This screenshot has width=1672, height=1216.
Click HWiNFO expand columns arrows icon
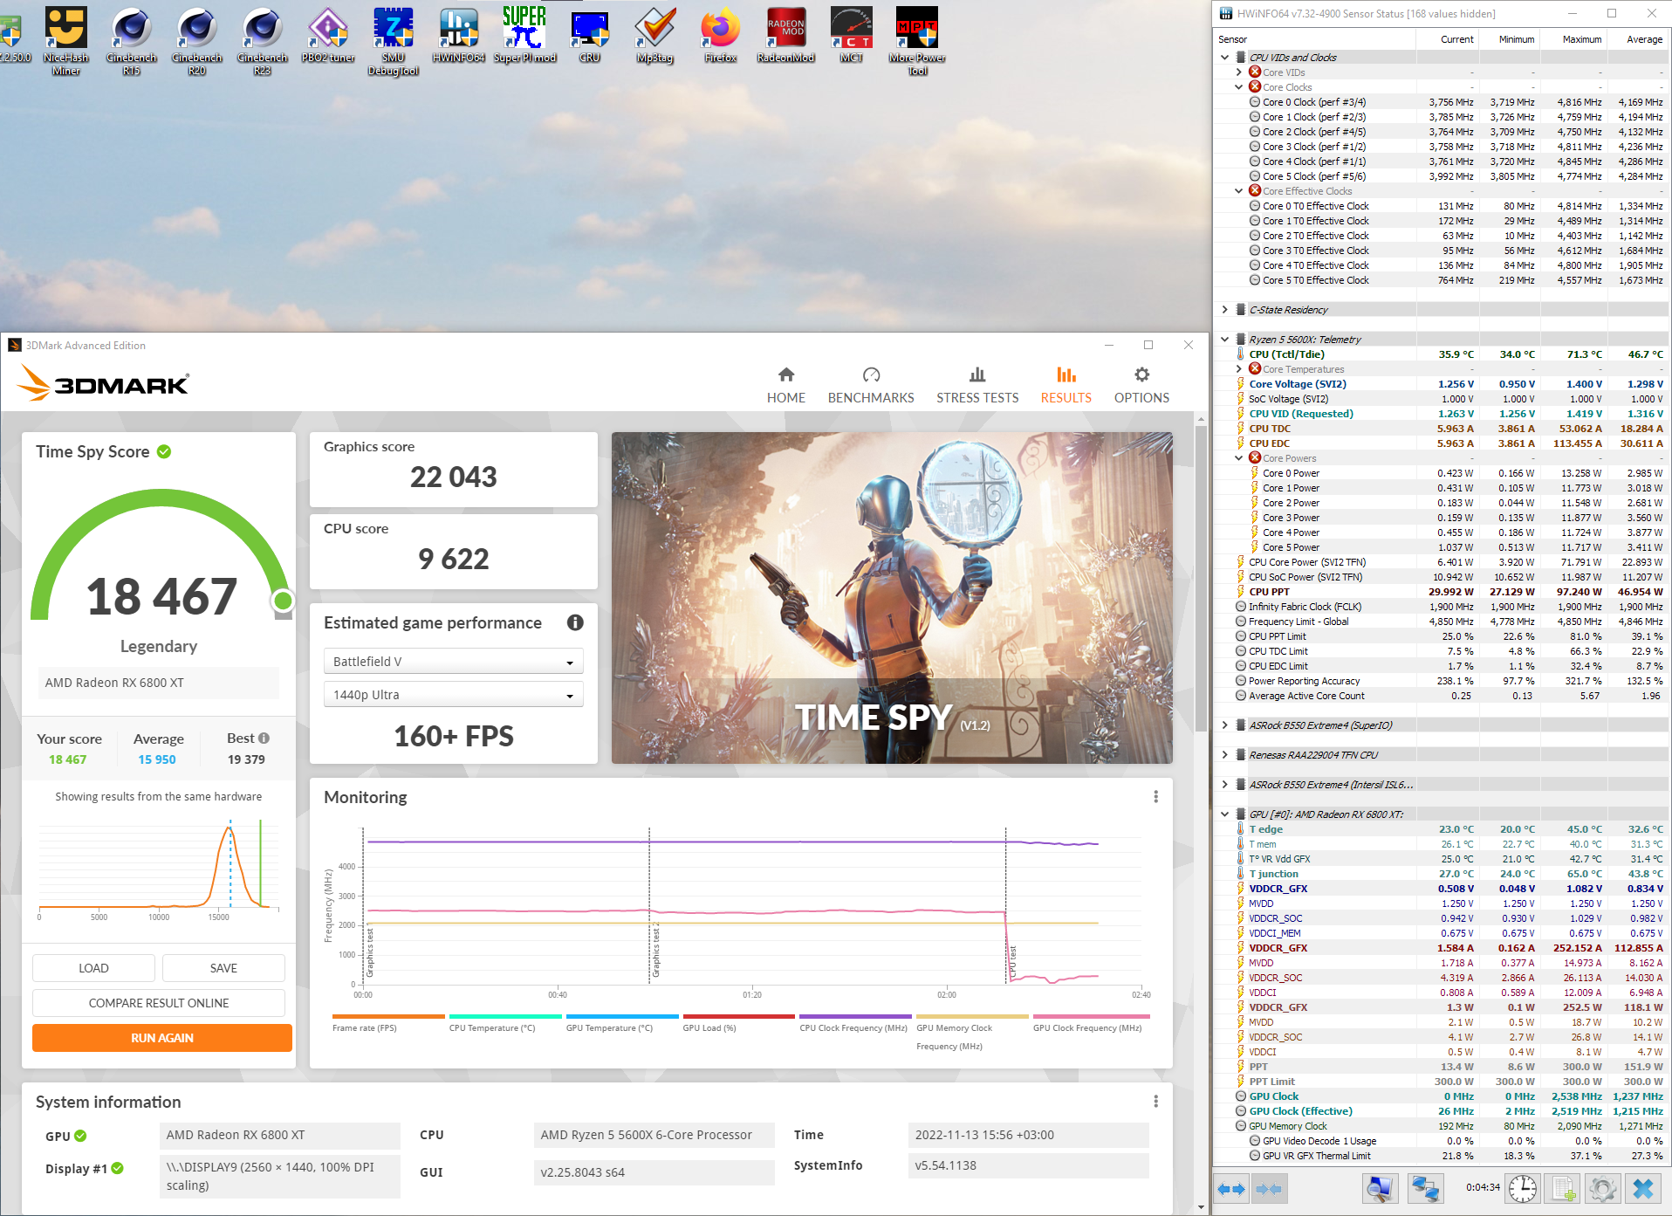1231,1189
